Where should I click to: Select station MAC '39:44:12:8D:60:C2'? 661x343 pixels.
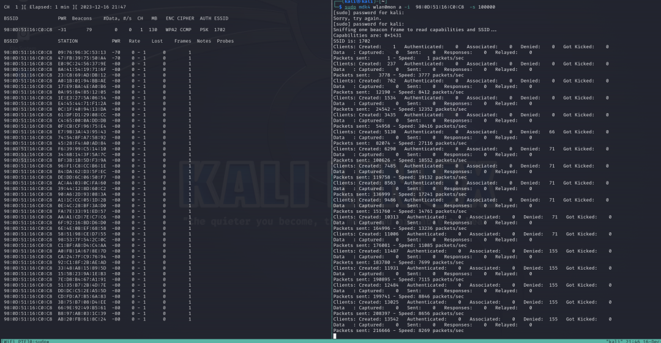(82, 189)
